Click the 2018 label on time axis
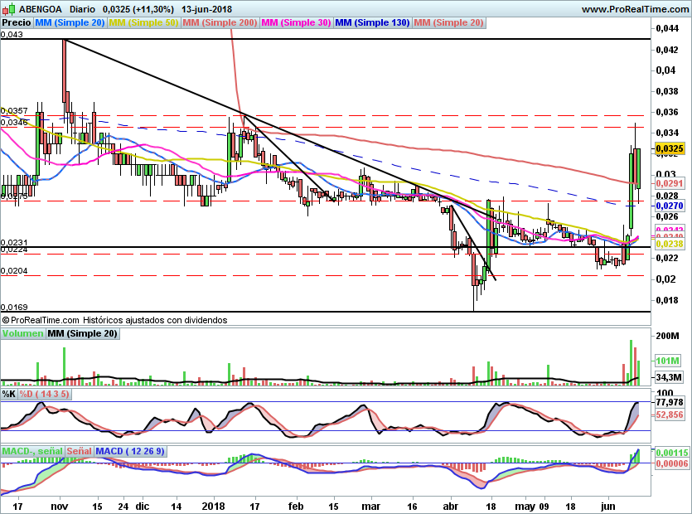Screen dimensions: 692x514 pos(213,506)
